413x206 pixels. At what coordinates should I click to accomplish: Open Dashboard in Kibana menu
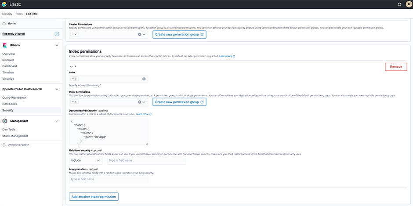tap(10, 66)
